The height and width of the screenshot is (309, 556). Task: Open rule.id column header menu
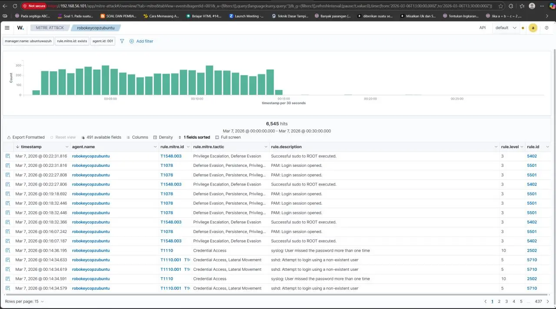[x=547, y=147]
